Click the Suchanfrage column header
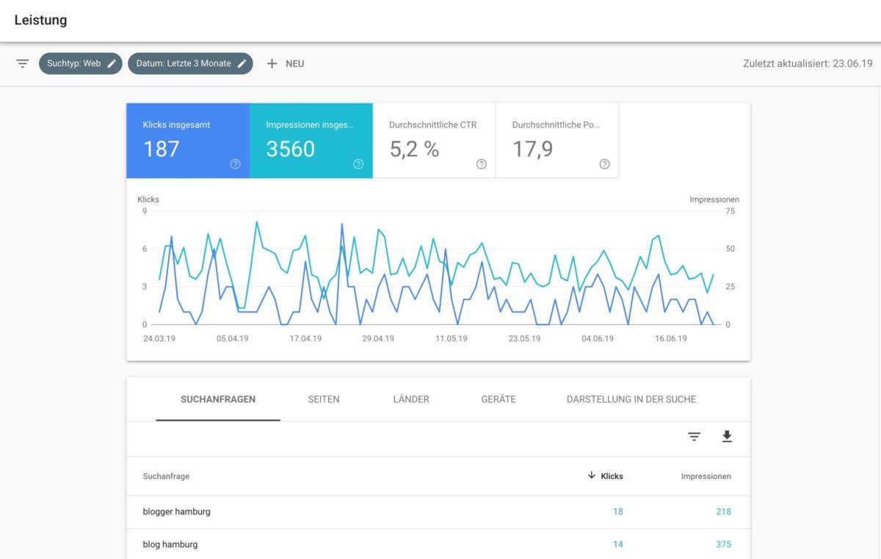Screen dimensions: 881x559 166,476
